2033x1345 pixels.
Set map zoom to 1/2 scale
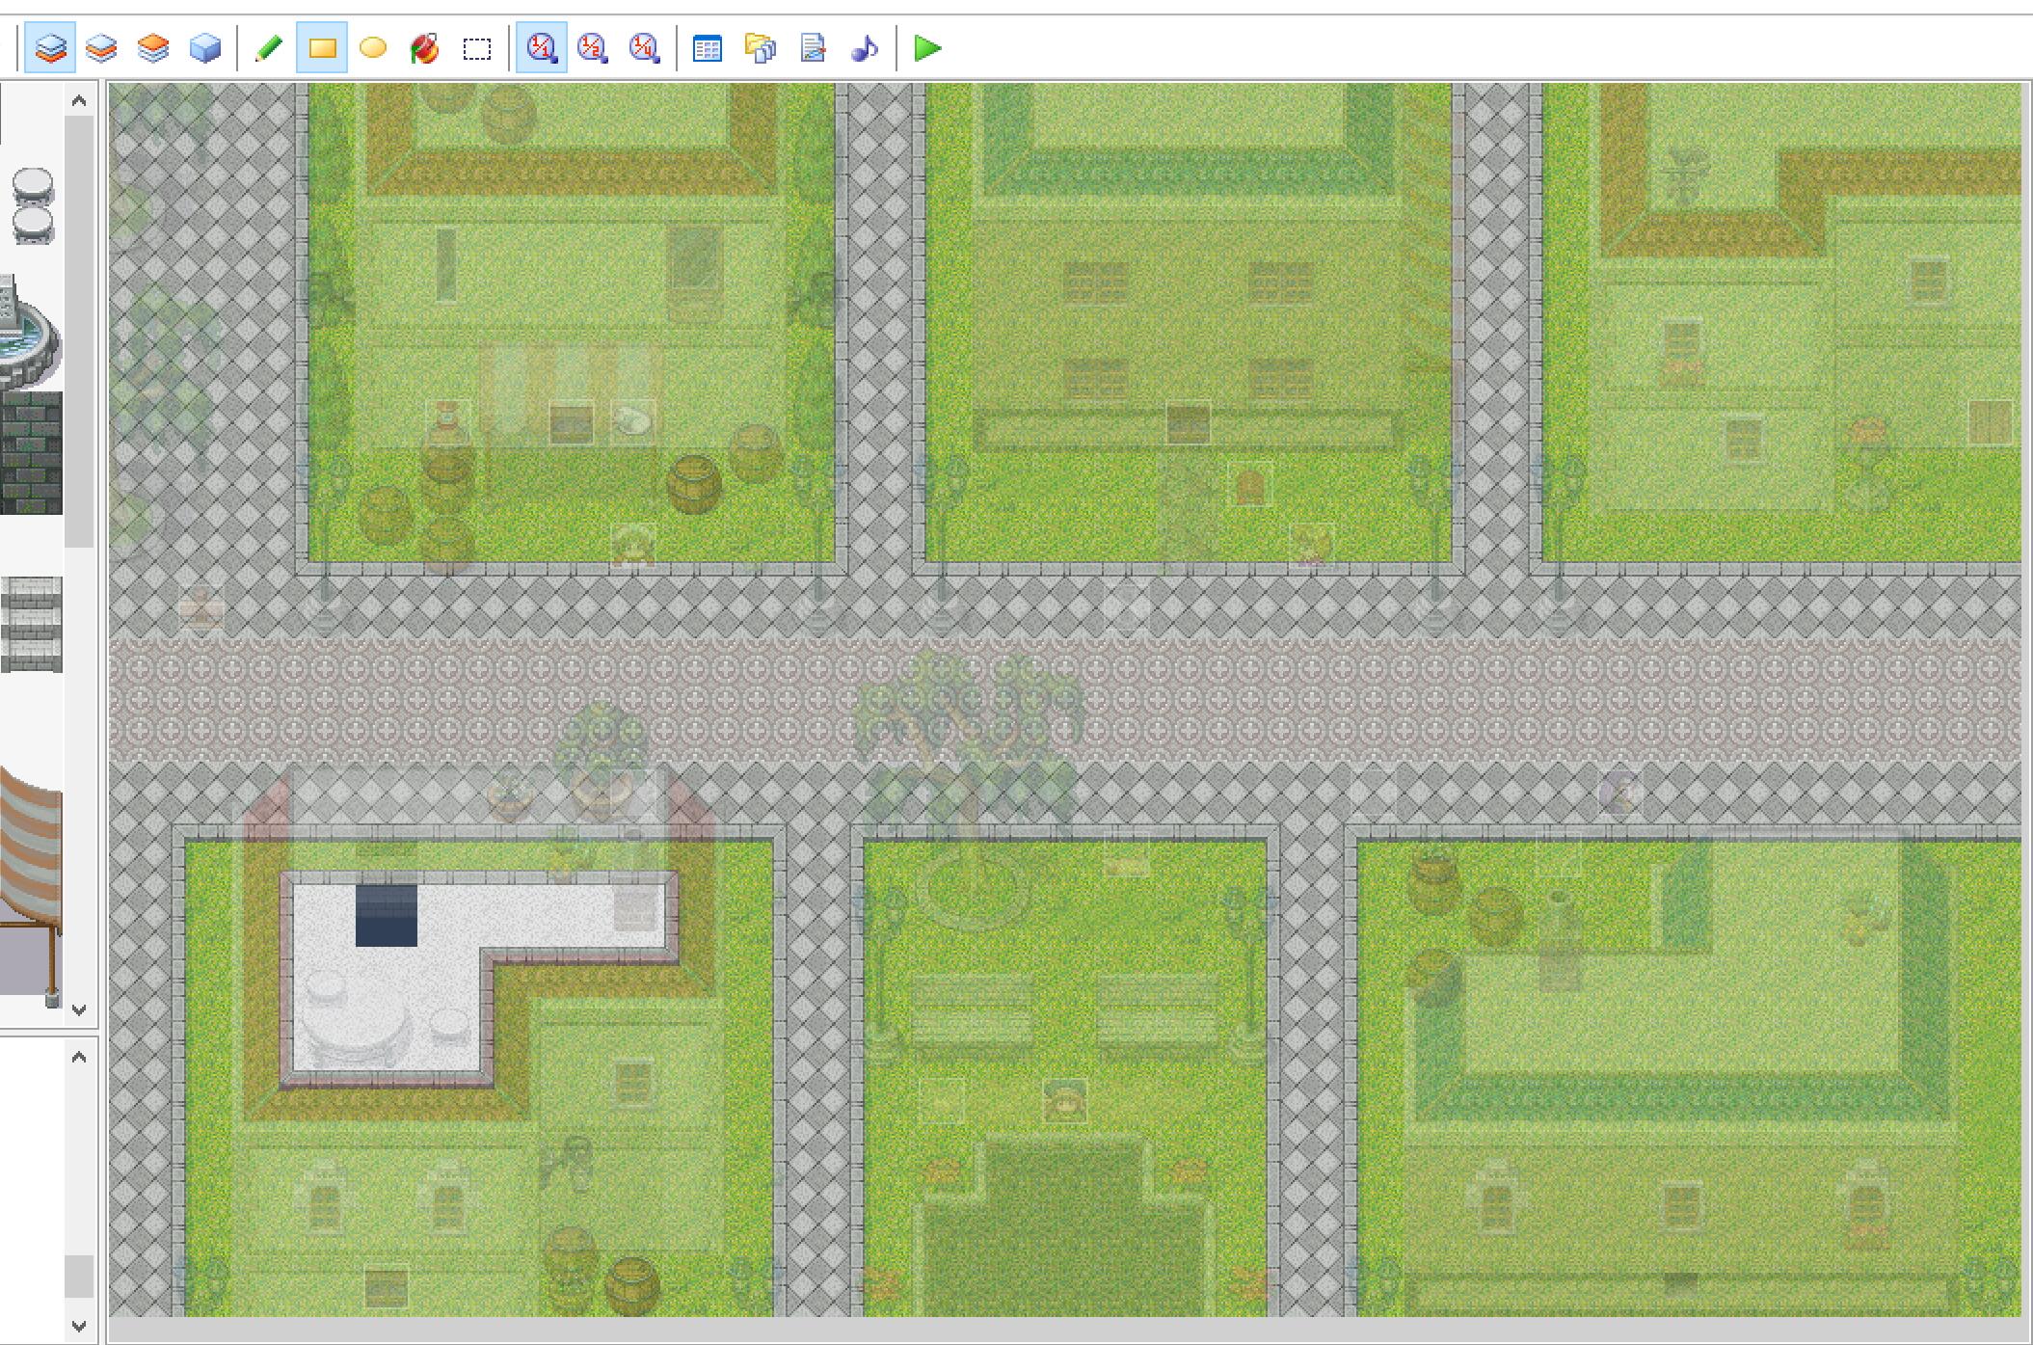(593, 47)
